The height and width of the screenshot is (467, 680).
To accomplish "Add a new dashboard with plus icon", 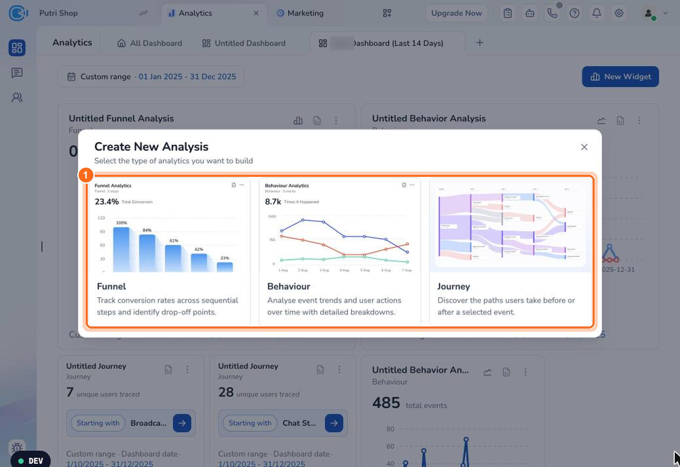I will (480, 43).
